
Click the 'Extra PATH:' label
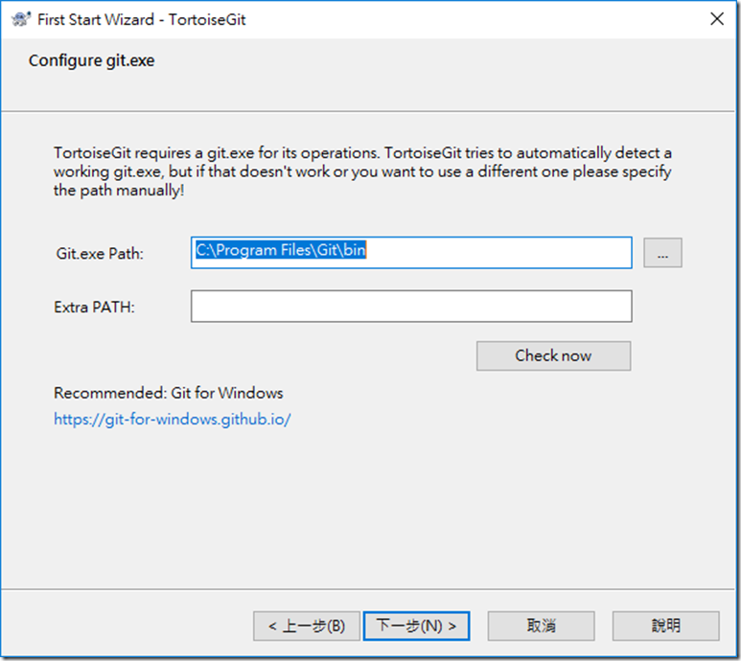95,308
